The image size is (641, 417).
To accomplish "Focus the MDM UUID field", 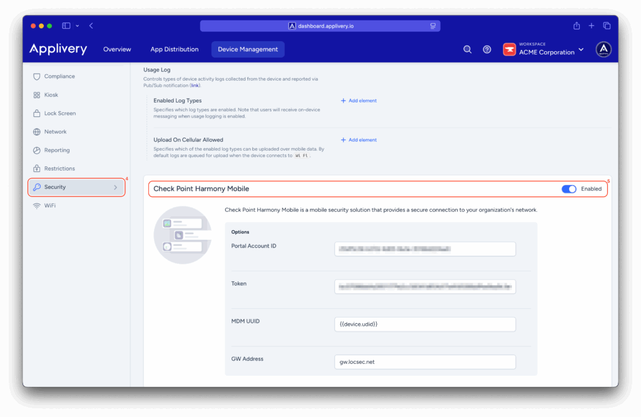I will pyautogui.click(x=424, y=324).
